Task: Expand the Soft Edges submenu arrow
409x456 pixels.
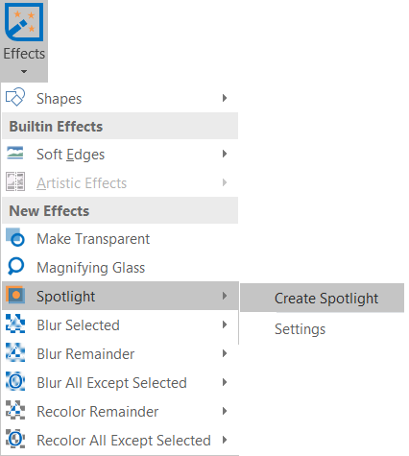Action: [225, 154]
